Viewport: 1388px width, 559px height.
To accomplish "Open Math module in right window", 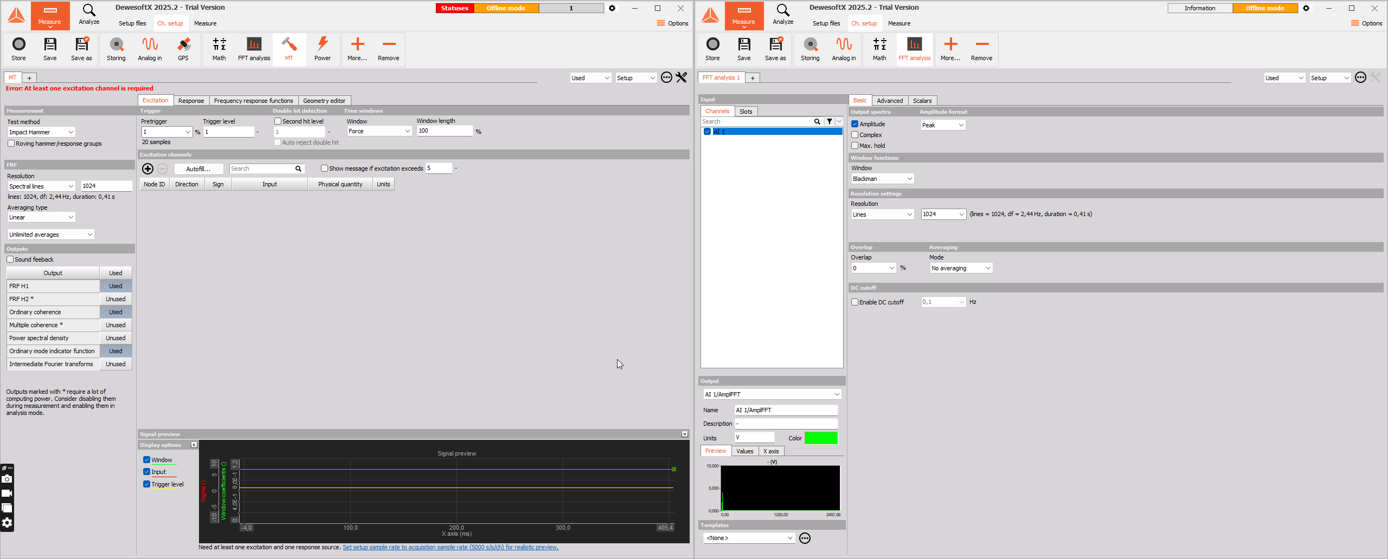I will pos(879,49).
